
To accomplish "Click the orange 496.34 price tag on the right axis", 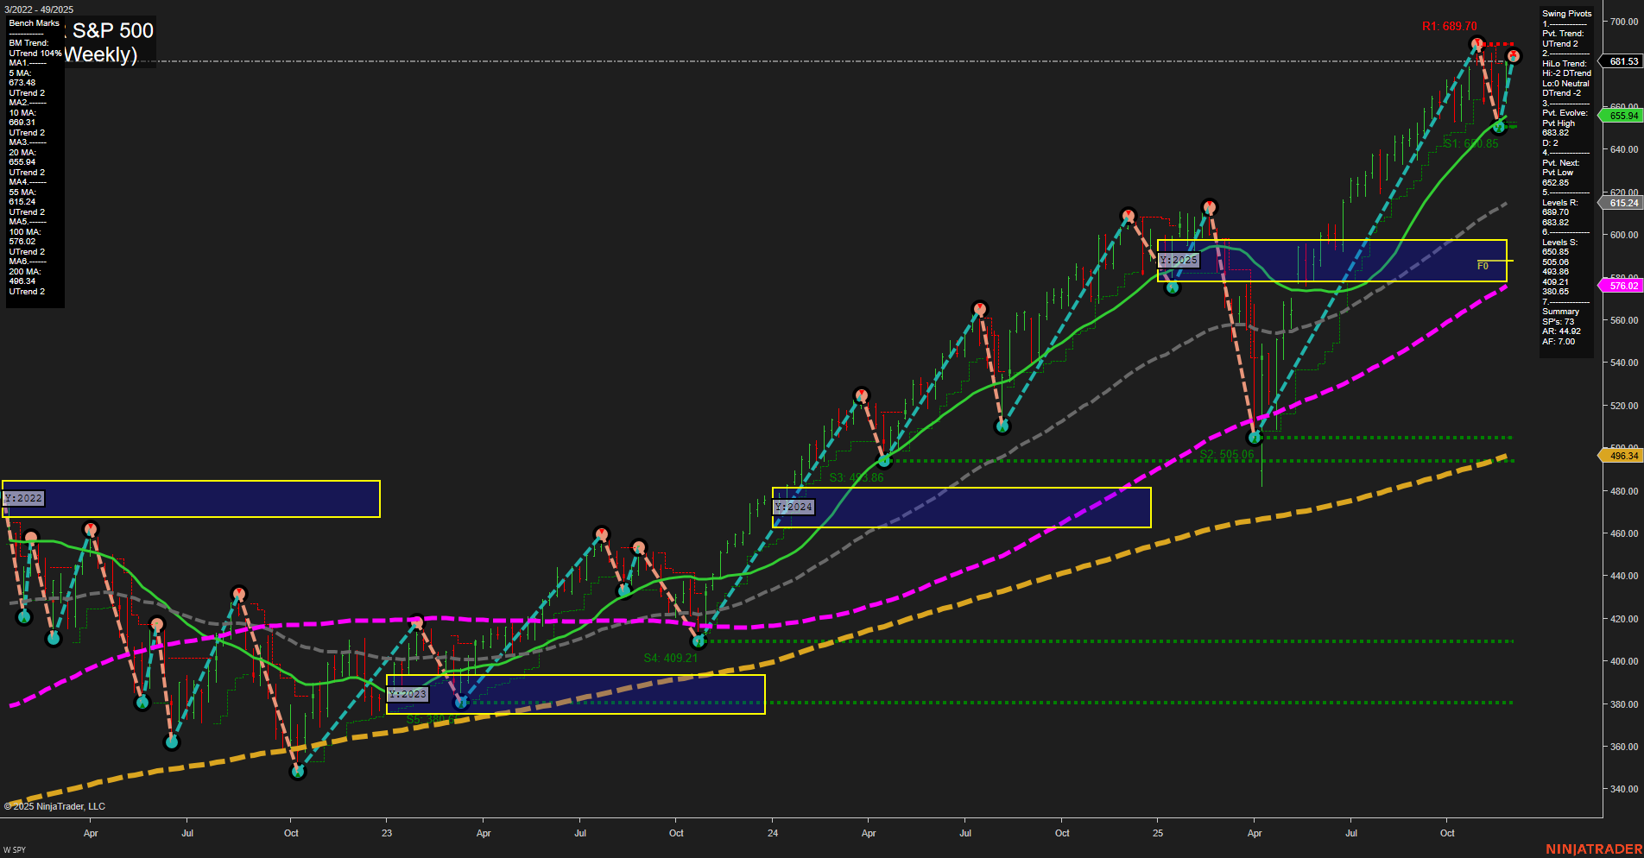I will coord(1623,455).
